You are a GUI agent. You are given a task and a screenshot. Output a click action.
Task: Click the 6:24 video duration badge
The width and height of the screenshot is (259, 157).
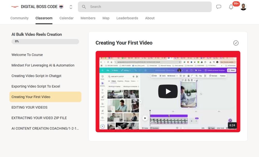[x=232, y=125]
